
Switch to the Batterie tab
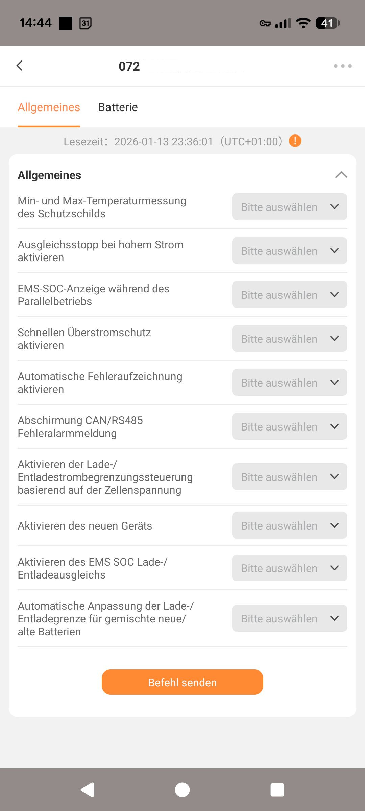pyautogui.click(x=118, y=107)
